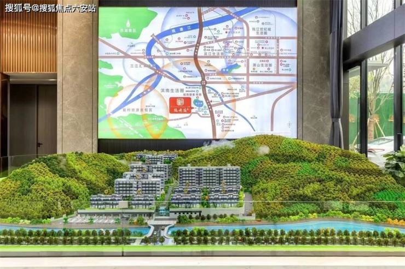Screen dimensions: 405x269
Task: Click the '萧山生活圈' label
Action: tap(262, 65)
